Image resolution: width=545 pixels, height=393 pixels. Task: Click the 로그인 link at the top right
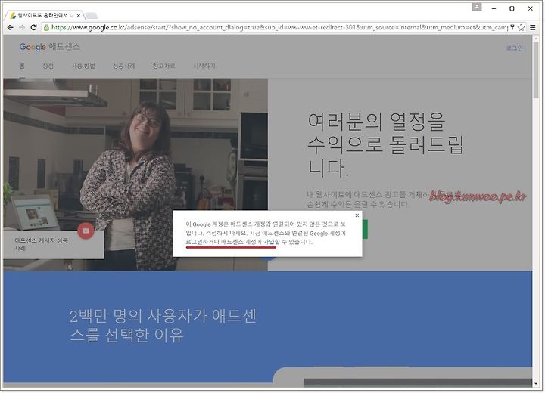(515, 48)
